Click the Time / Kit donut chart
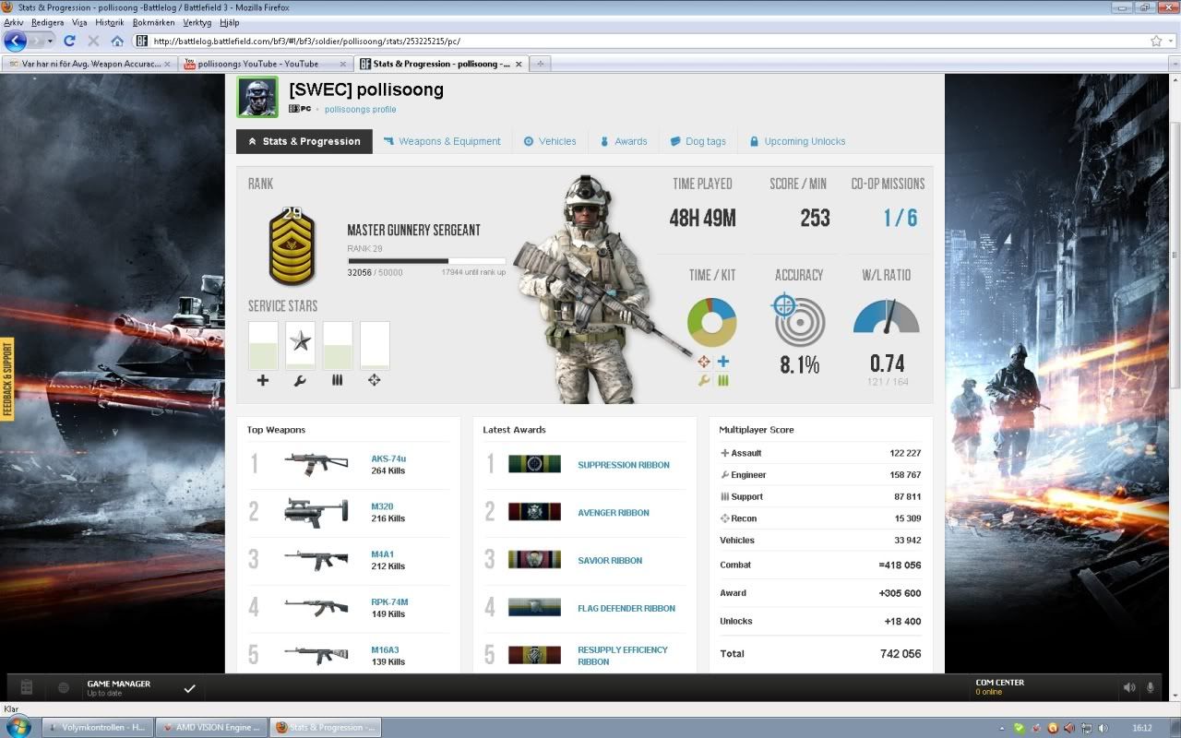This screenshot has width=1181, height=738. tap(711, 322)
